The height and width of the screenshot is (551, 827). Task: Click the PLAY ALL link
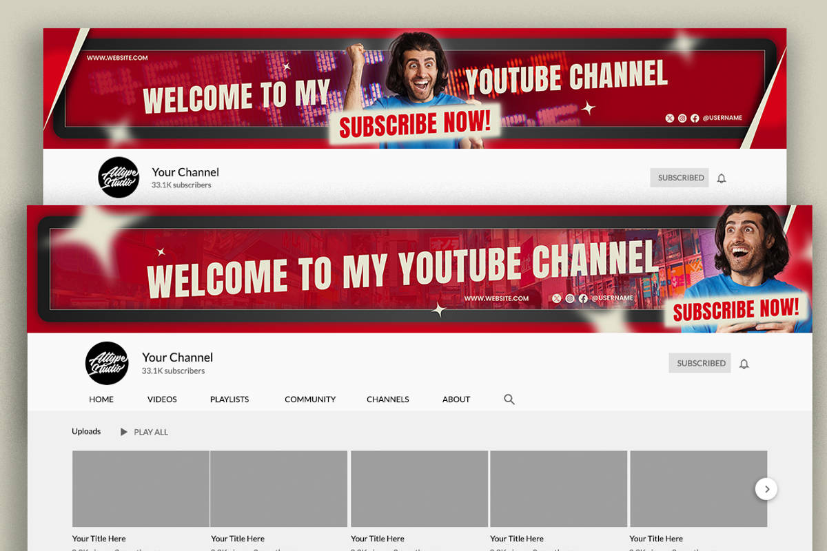(151, 433)
